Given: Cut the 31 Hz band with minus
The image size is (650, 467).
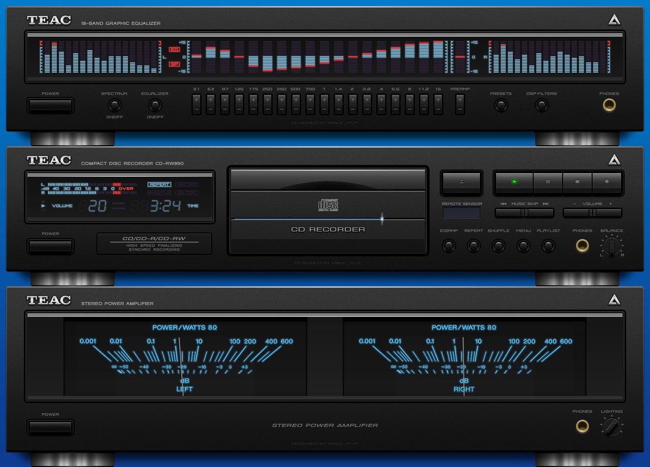Looking at the screenshot, I should tap(196, 109).
